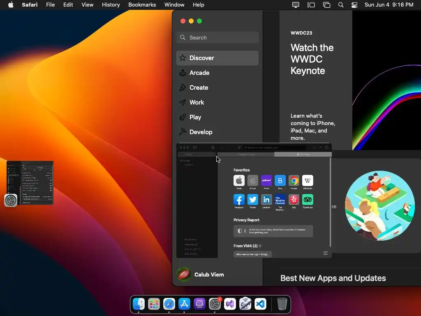Click the date and time clock
This screenshot has height=316, width=421.
389,5
